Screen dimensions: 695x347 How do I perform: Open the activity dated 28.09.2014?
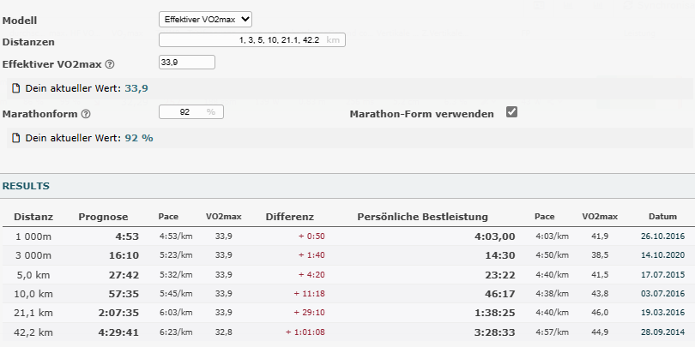pos(662,331)
